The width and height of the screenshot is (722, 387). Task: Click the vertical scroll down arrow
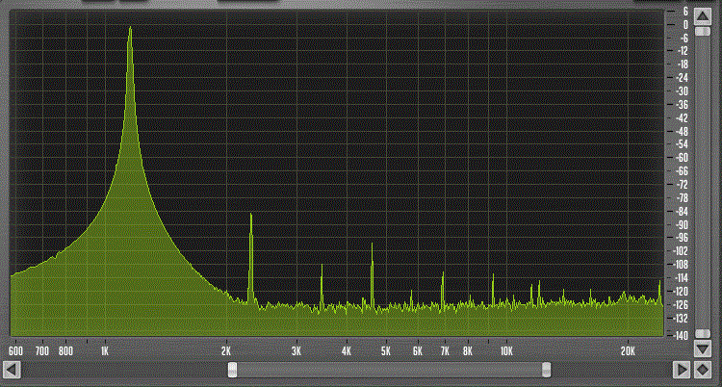pyautogui.click(x=703, y=348)
